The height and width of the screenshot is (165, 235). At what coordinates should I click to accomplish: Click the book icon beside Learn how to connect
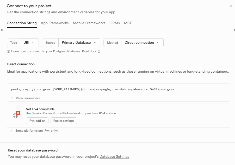coord(8,52)
